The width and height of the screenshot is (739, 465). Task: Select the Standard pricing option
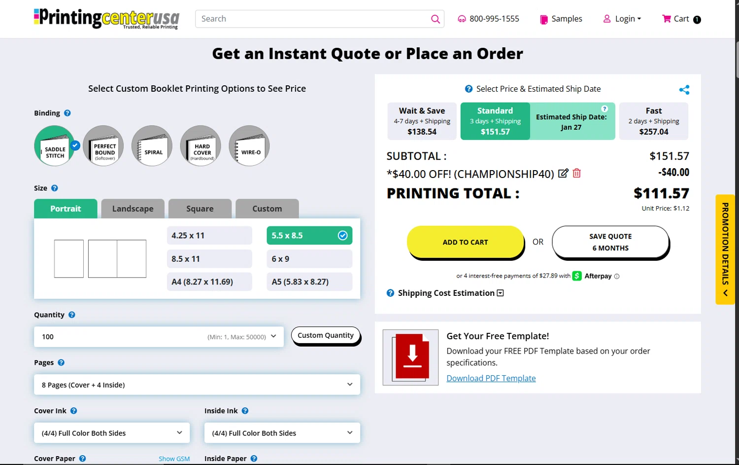495,121
